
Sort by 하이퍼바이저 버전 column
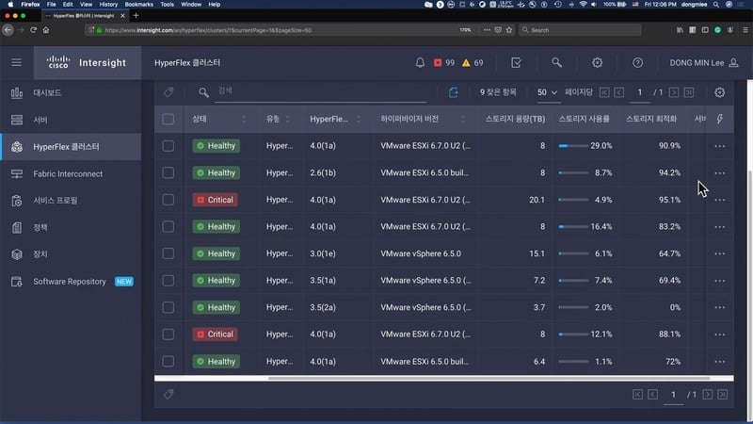click(463, 119)
